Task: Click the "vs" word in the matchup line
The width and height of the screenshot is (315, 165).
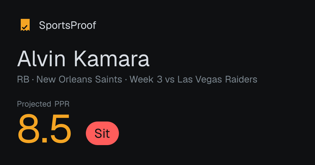Action: tap(170, 80)
